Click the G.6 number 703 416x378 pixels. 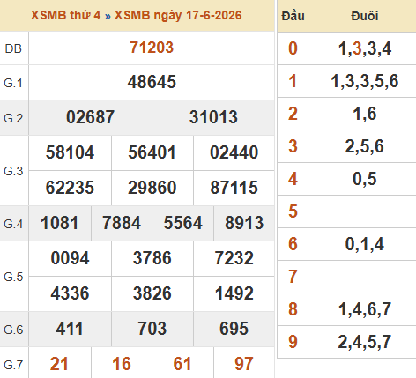click(x=152, y=329)
